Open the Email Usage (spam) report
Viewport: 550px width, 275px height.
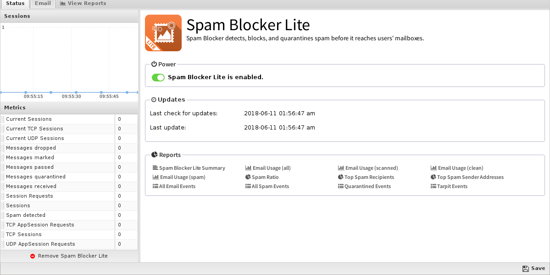(x=179, y=177)
